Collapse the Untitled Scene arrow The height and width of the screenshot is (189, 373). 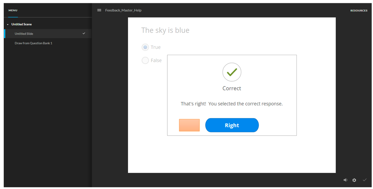8,25
